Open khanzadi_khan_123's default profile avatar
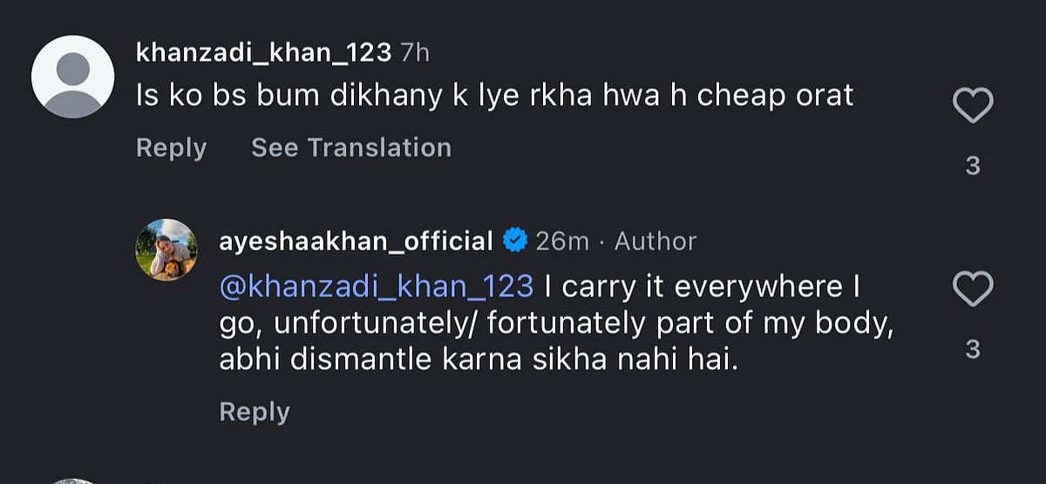This screenshot has height=484, width=1046. pyautogui.click(x=72, y=77)
